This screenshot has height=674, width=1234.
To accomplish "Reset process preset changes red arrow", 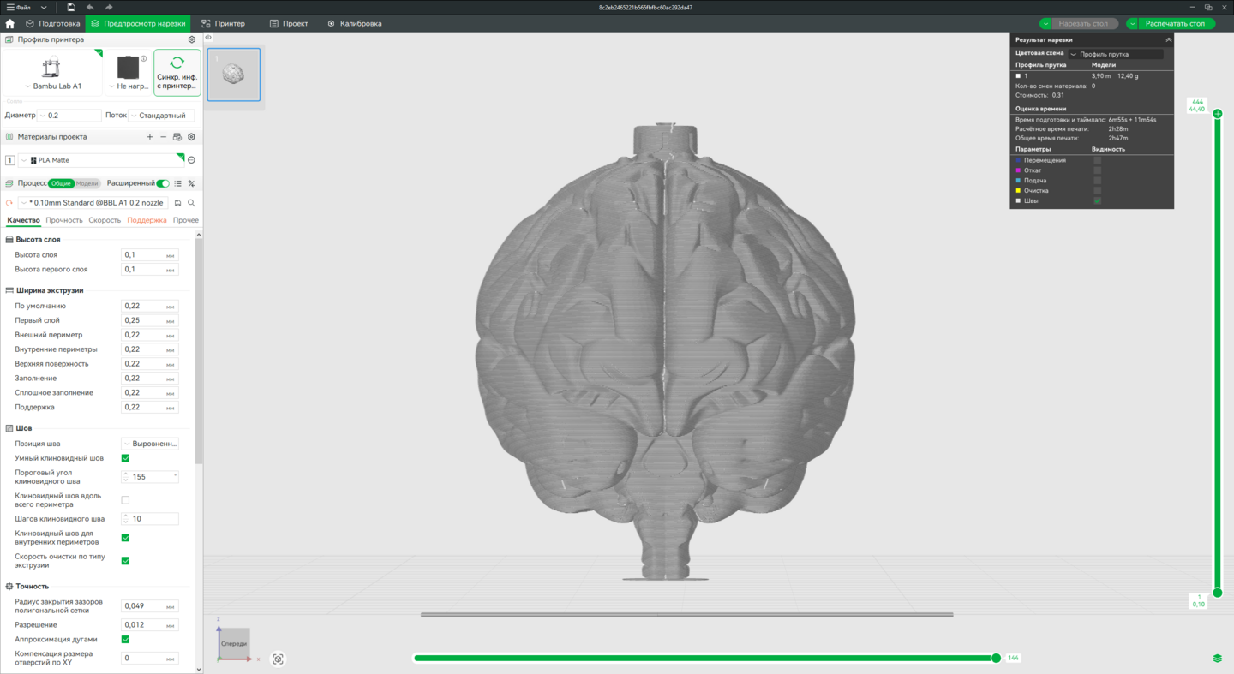I will tap(9, 203).
